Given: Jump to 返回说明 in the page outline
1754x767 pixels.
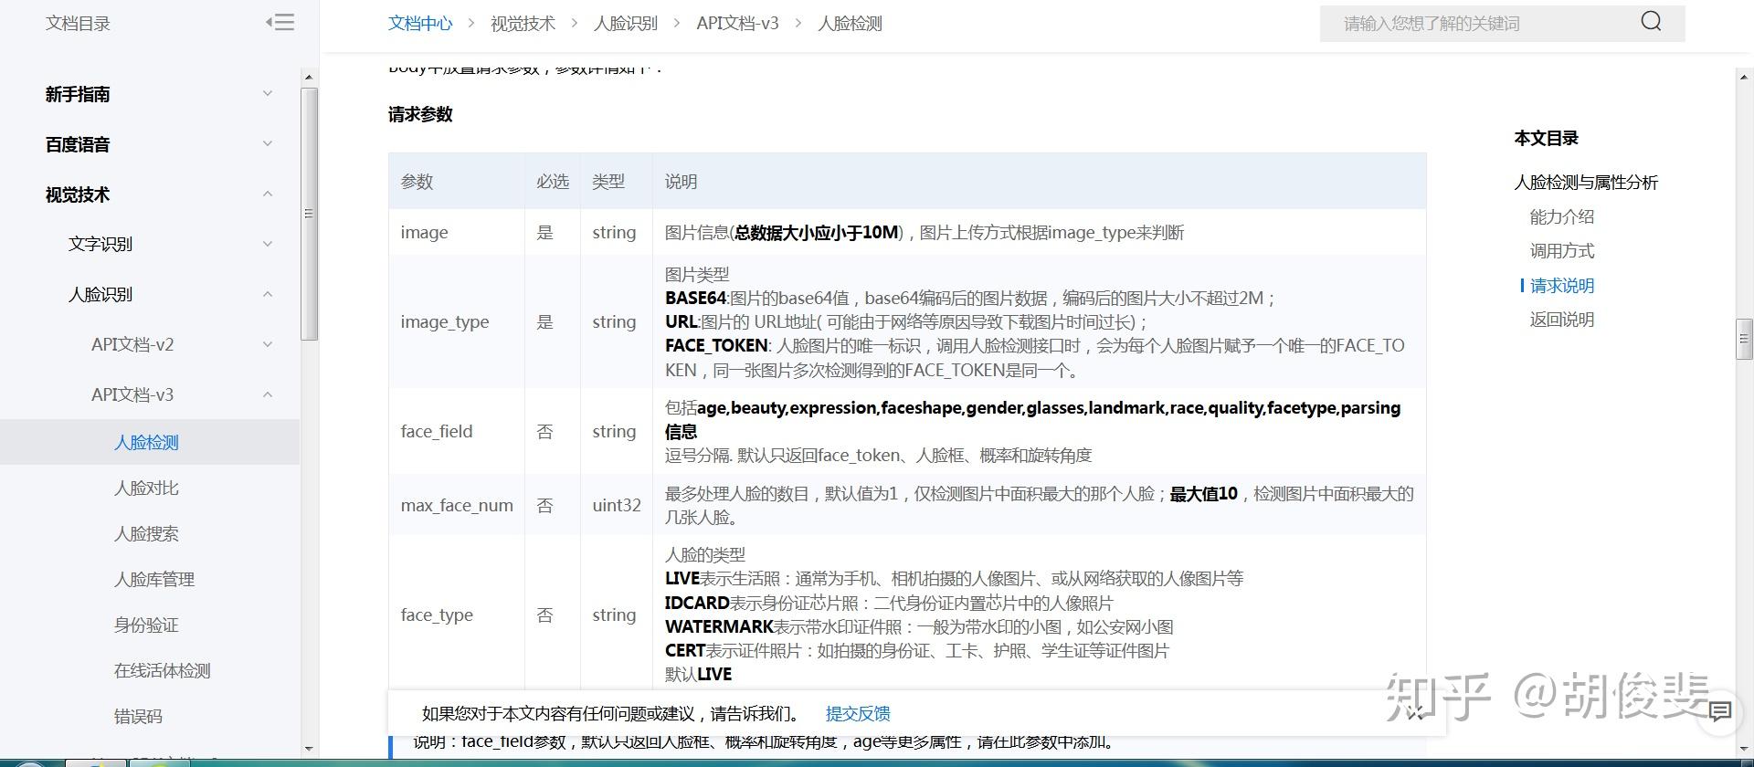Looking at the screenshot, I should coord(1562,319).
